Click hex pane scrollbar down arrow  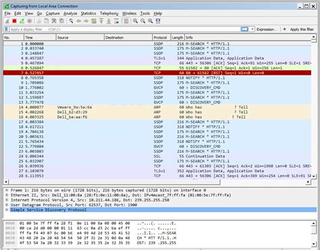[314, 244]
